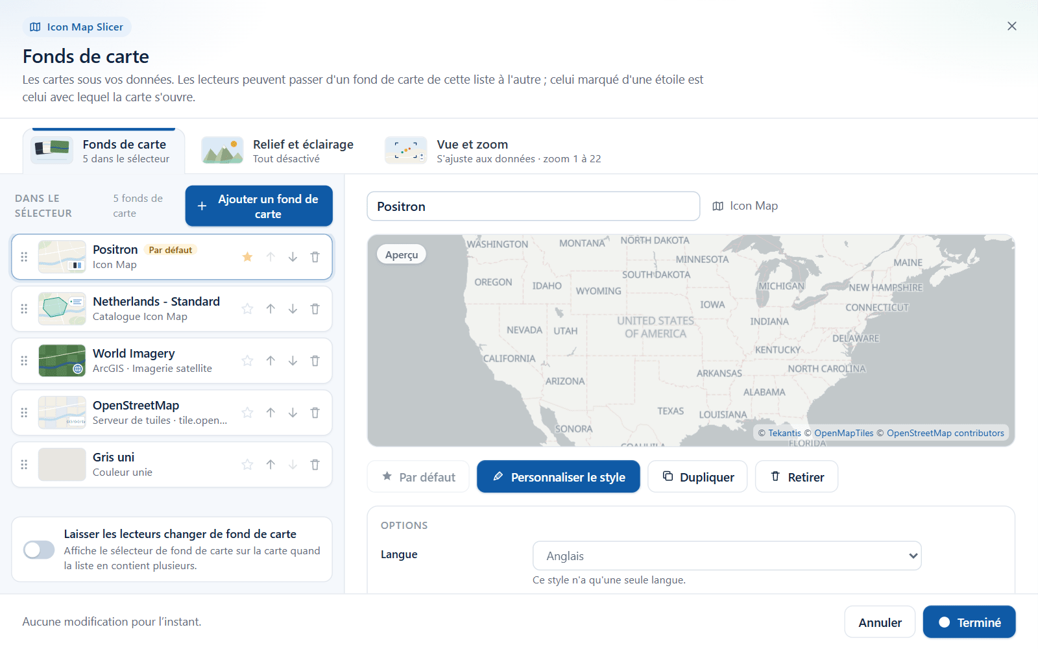Grab the drag handle of Positron row
1038x649 pixels.
(x=24, y=257)
